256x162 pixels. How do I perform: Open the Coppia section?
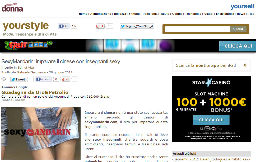[177, 14]
